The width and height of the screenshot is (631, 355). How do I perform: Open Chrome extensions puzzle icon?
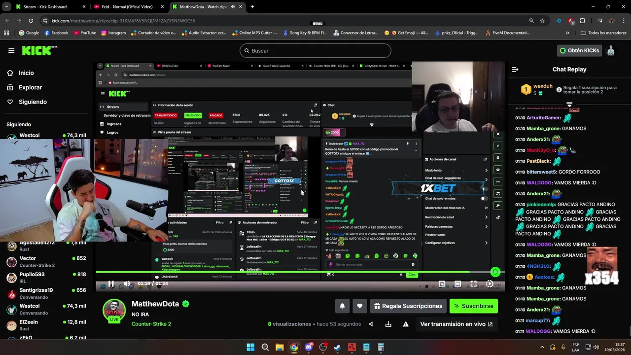click(583, 21)
